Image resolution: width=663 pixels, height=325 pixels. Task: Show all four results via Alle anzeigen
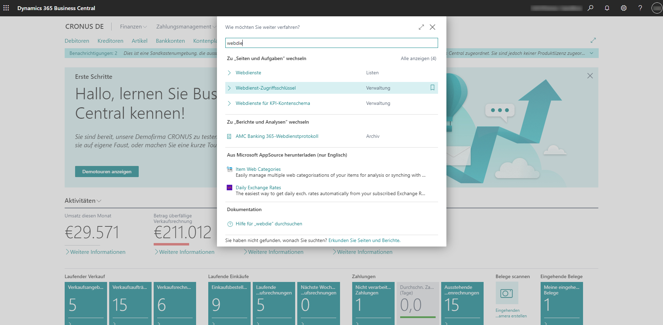[x=418, y=58]
